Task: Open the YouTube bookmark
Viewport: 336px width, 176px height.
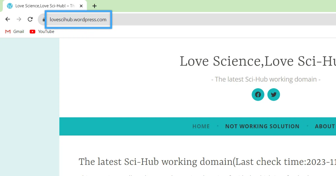Action: [42, 32]
